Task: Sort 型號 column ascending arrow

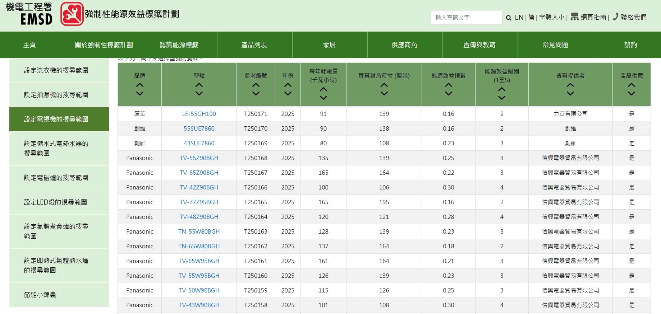Action: 199,85
